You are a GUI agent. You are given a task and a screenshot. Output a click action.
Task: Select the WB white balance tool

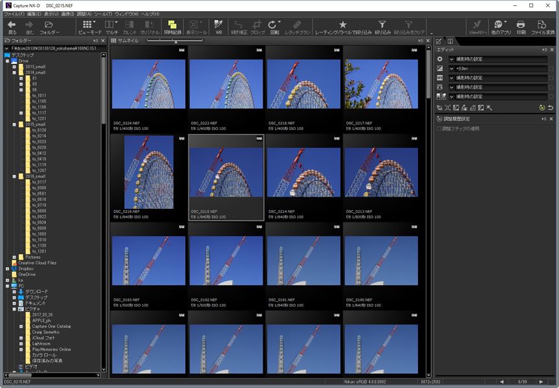[219, 27]
